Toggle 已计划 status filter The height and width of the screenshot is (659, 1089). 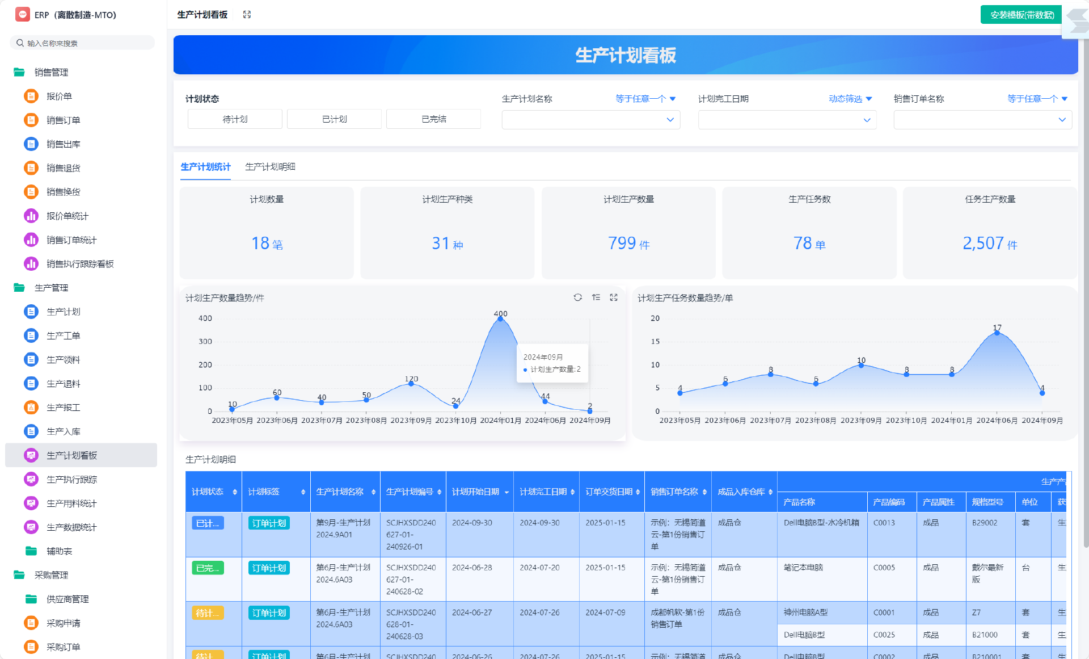(334, 119)
